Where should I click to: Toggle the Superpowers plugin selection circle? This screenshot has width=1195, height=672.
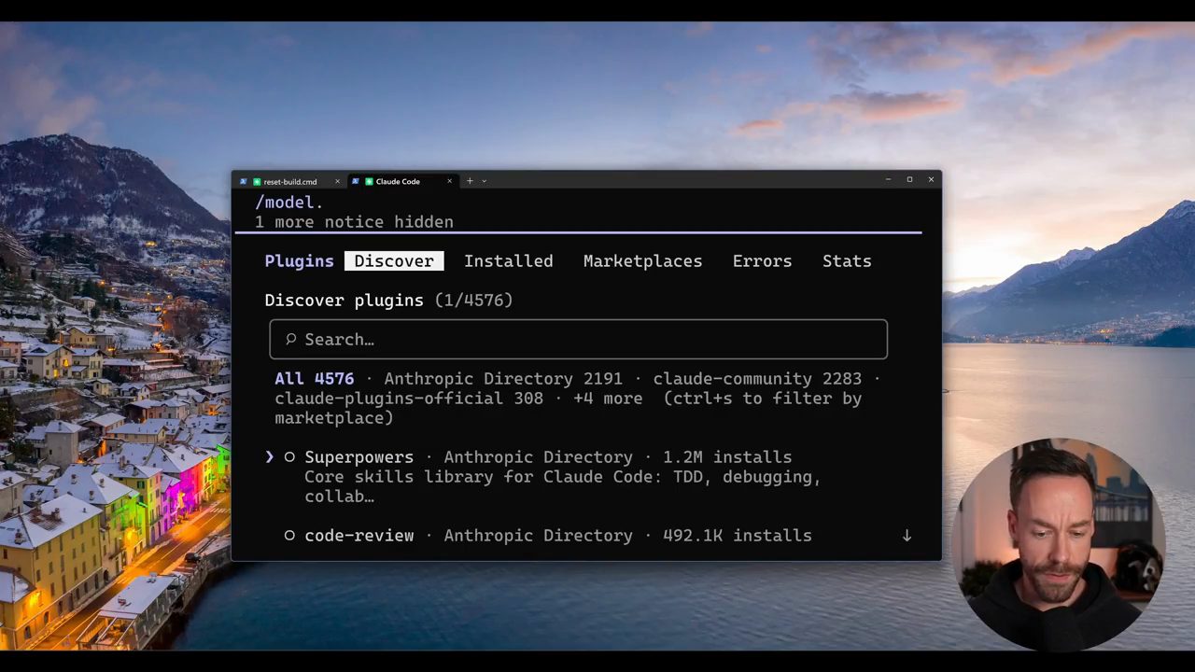[289, 457]
